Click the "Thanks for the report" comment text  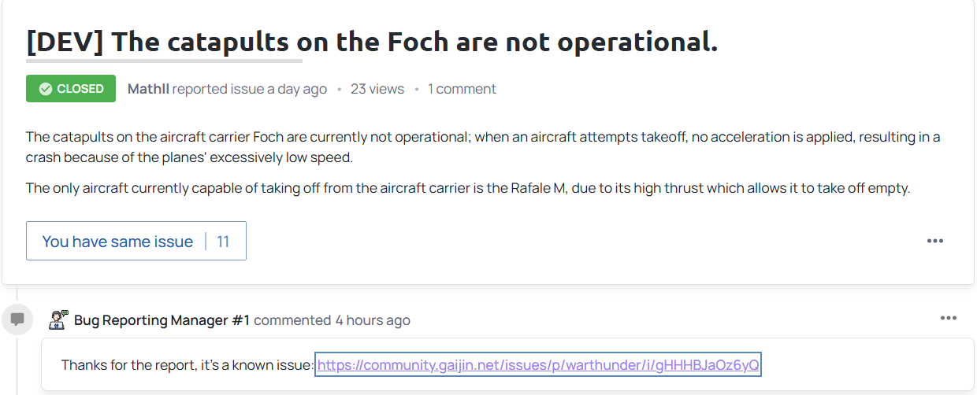[x=187, y=365]
